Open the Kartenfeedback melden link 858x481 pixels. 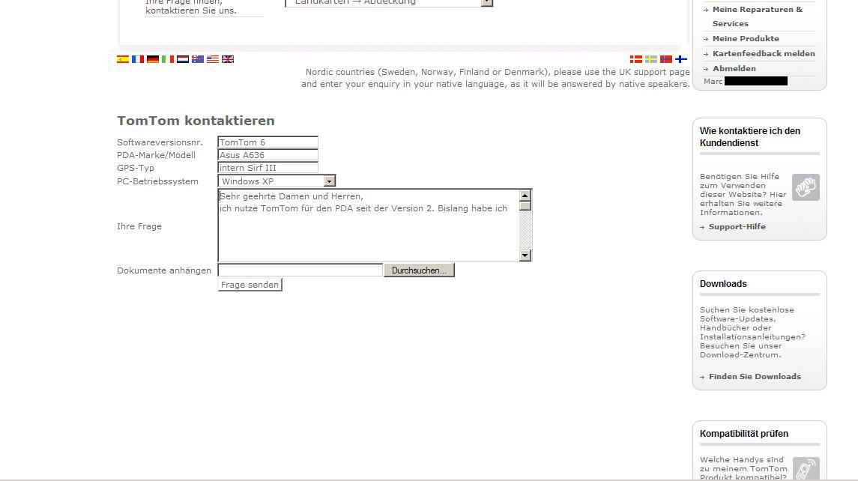764,54
